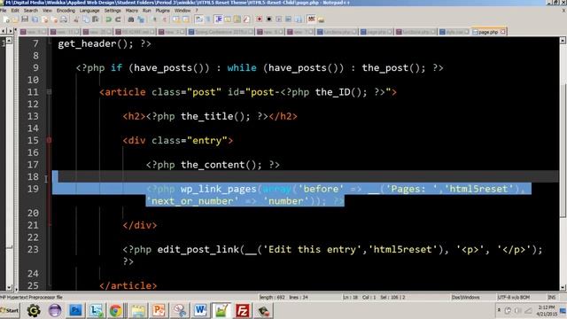The width and height of the screenshot is (567, 319).
Task: Click the vertical scrollbar up arrow
Action: pos(563,41)
